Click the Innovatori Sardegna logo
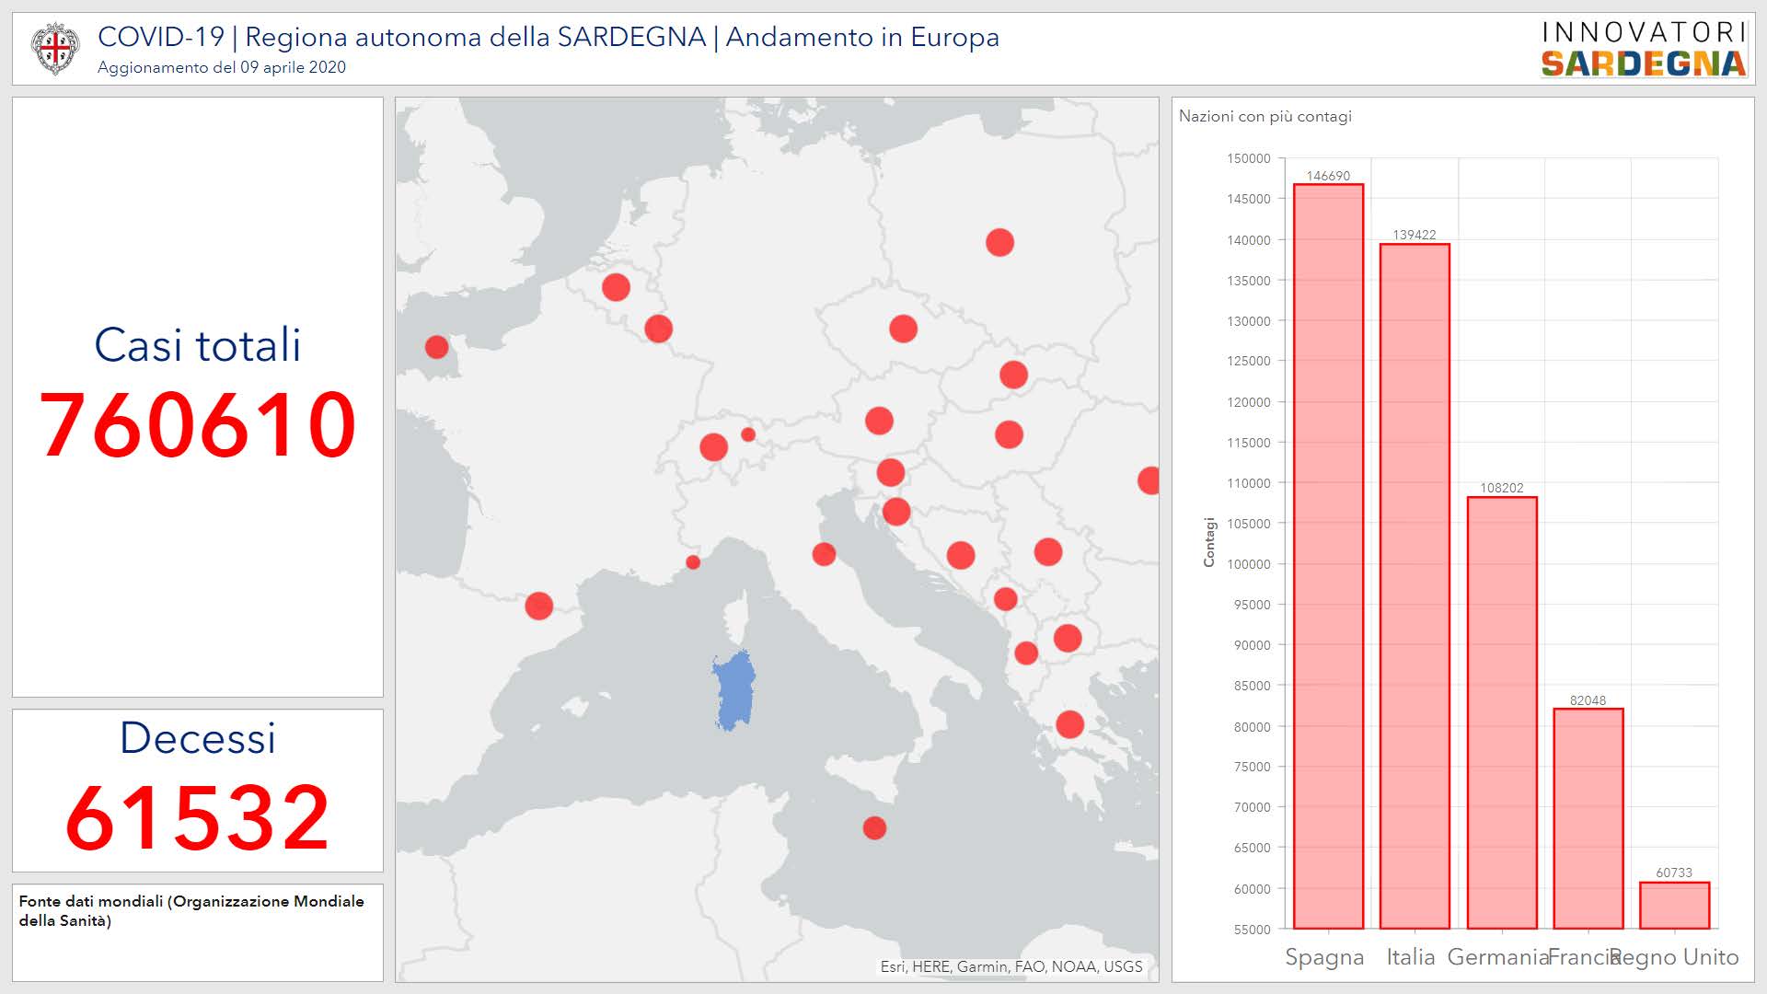 (x=1644, y=49)
